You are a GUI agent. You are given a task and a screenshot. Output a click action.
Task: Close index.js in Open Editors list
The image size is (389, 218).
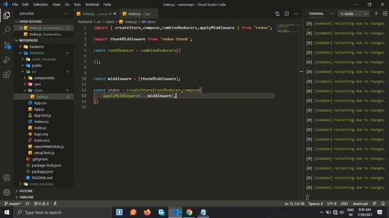pyautogui.click(x=21, y=28)
